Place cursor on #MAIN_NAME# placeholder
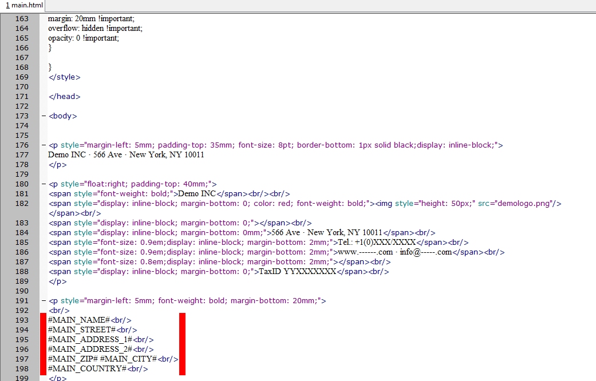This screenshot has width=596, height=381. click(x=78, y=320)
